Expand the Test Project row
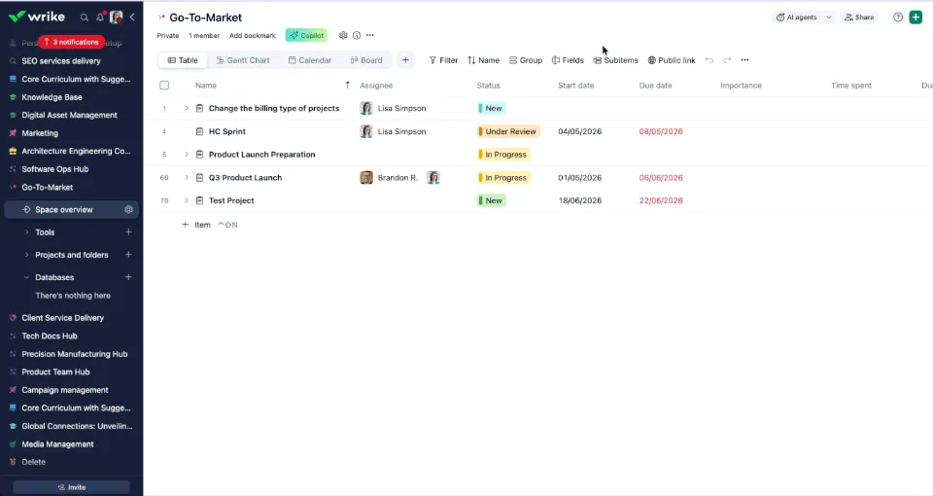Image resolution: width=933 pixels, height=496 pixels. 187,200
